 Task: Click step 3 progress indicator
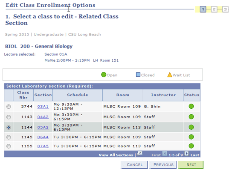(225, 9)
